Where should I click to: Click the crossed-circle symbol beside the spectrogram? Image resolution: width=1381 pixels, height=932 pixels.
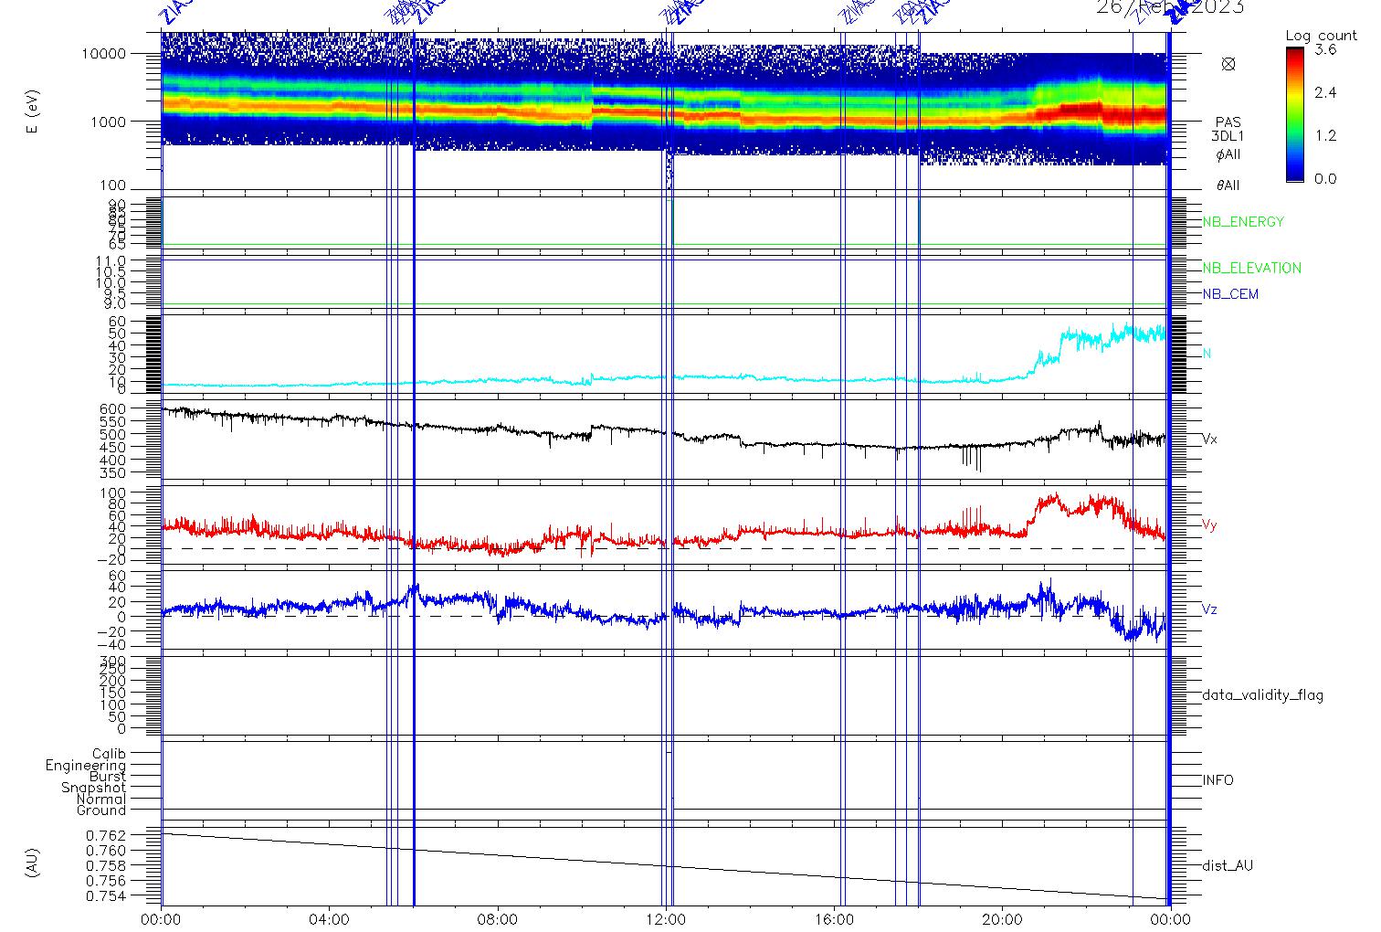pos(1228,64)
